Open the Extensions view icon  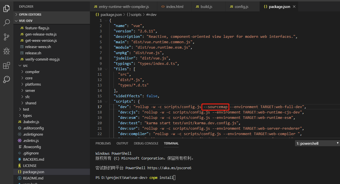coord(7,65)
